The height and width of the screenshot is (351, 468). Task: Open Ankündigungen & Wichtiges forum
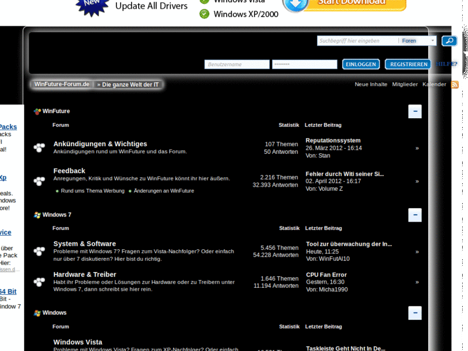100,144
